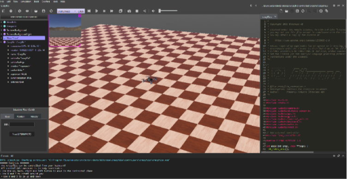Screen dimensions: 347x179
Task: Click the Print EXTERNPROTO button
Action: tap(22, 134)
